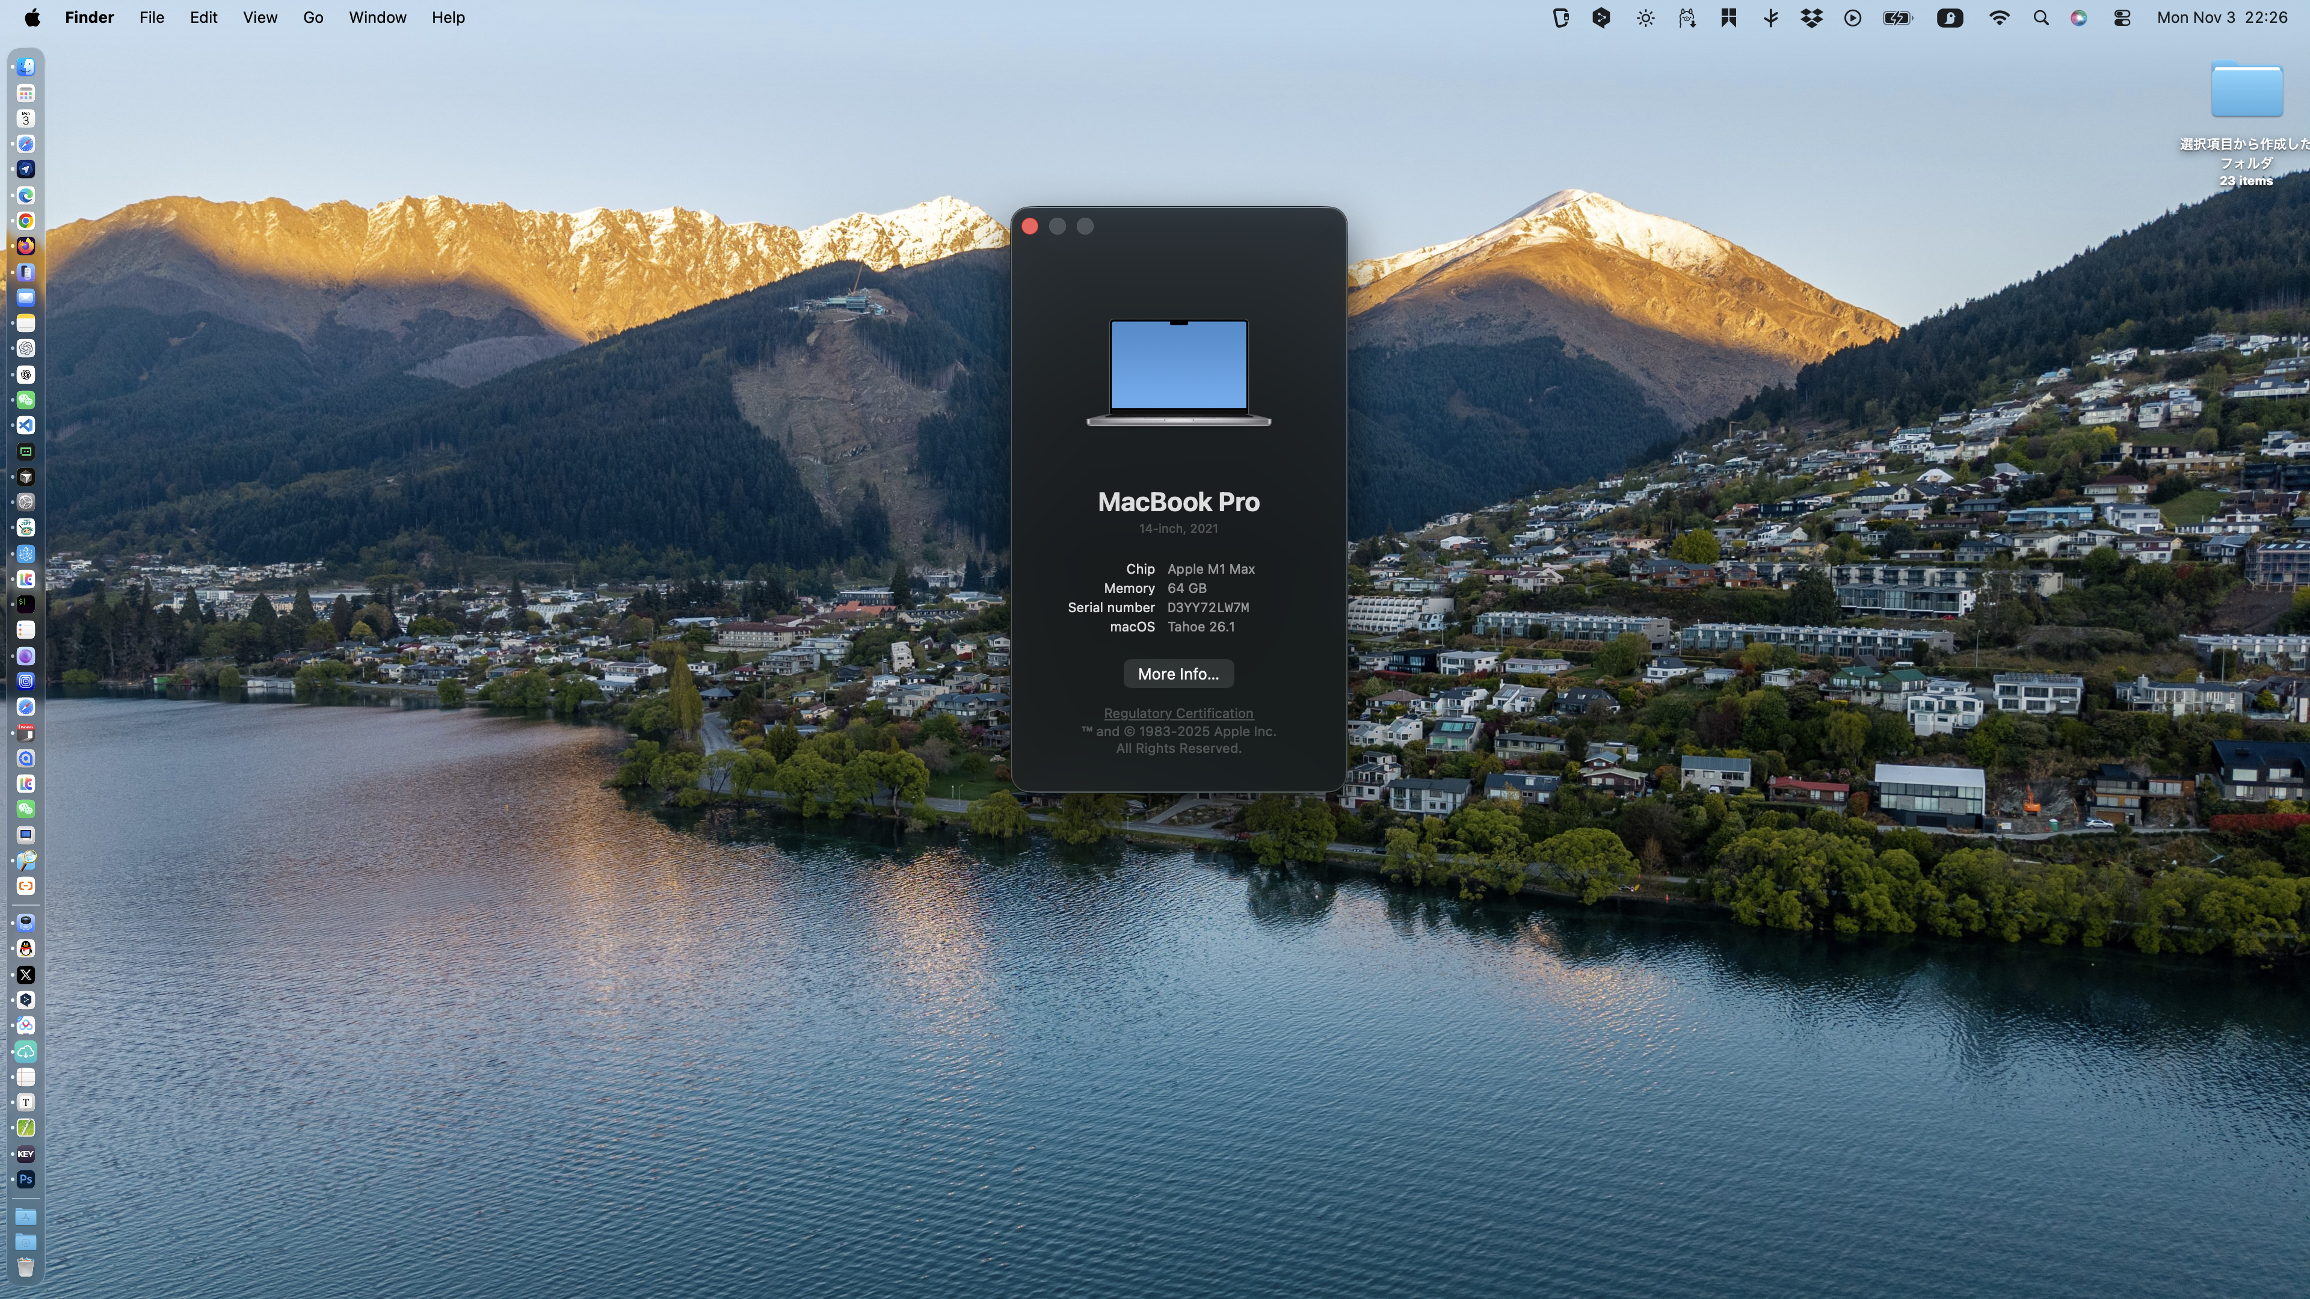Open WeChat from the dock
Screen dimensions: 2310x1299
point(26,400)
